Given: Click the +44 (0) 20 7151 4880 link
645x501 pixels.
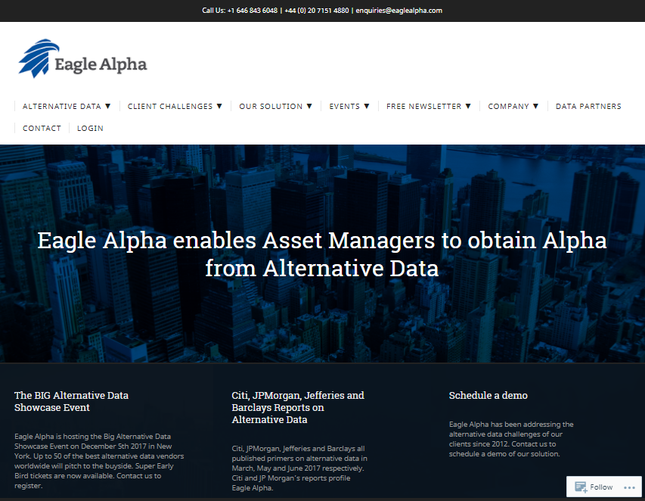Looking at the screenshot, I should tap(316, 11).
